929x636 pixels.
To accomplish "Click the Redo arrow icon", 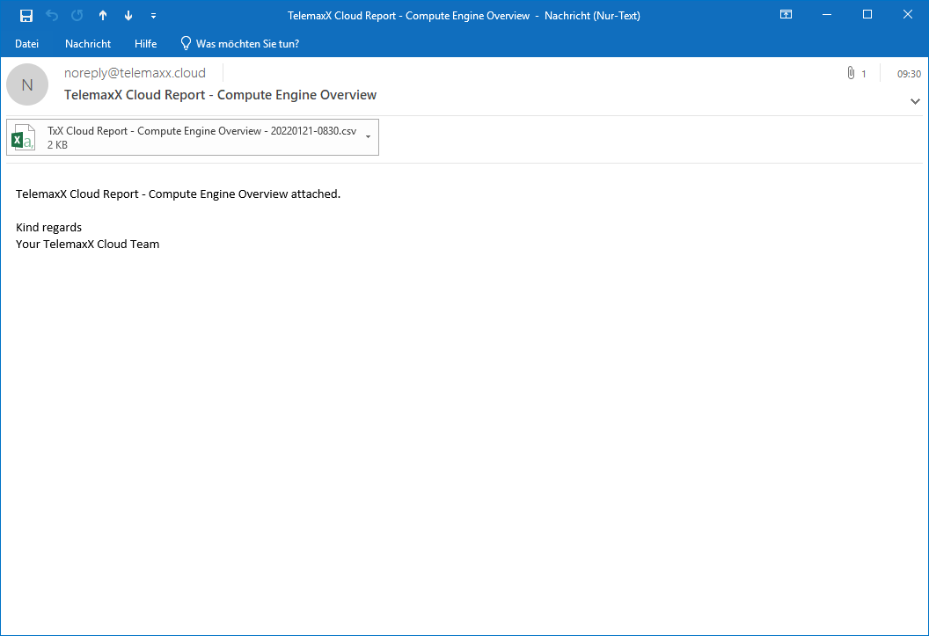I will (77, 16).
